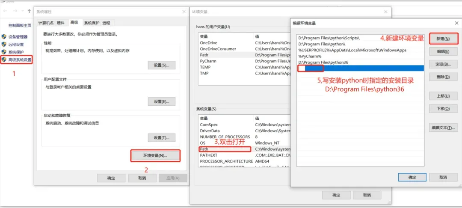Close the 系统属性 dialog
The image size is (462, 208).
pyautogui.click(x=184, y=12)
